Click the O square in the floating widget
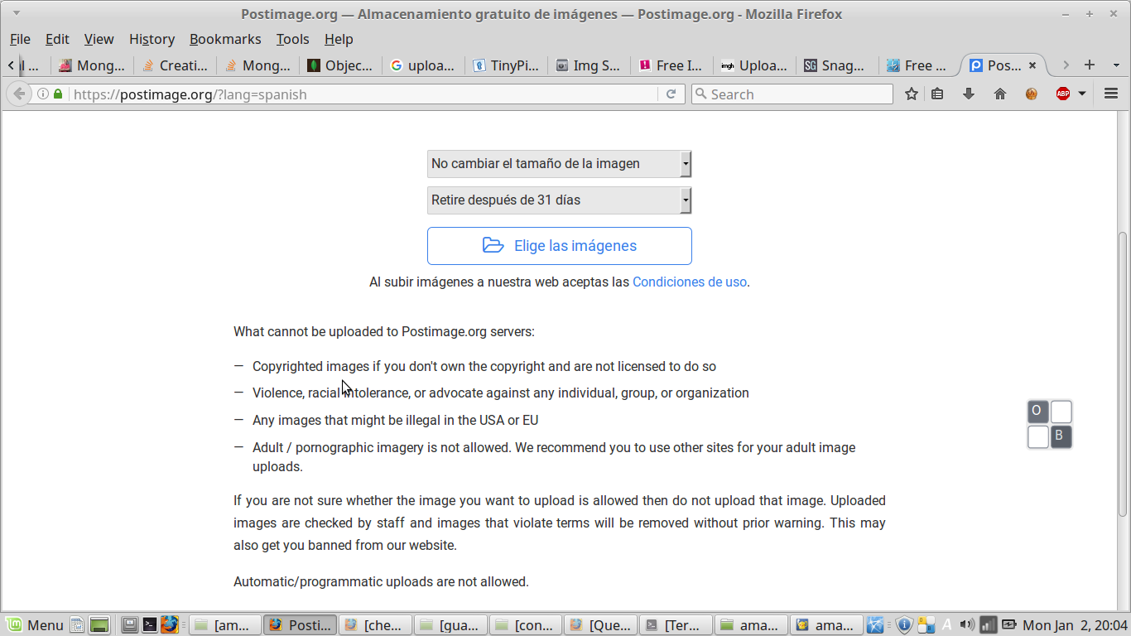Viewport: 1131px width, 636px height. [1037, 411]
